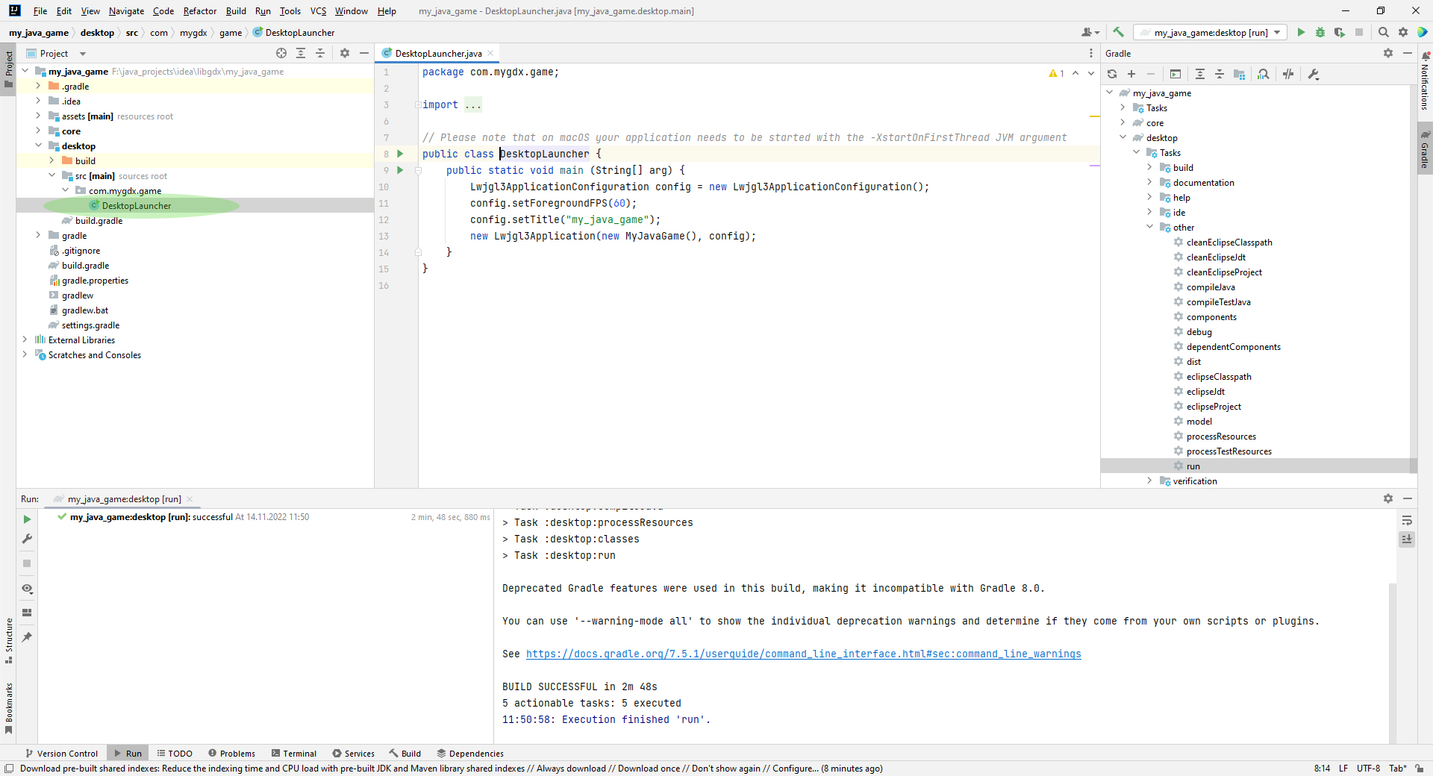Expand verification tasks group in Gradle
Viewport: 1433px width, 776px height.
[1149, 481]
